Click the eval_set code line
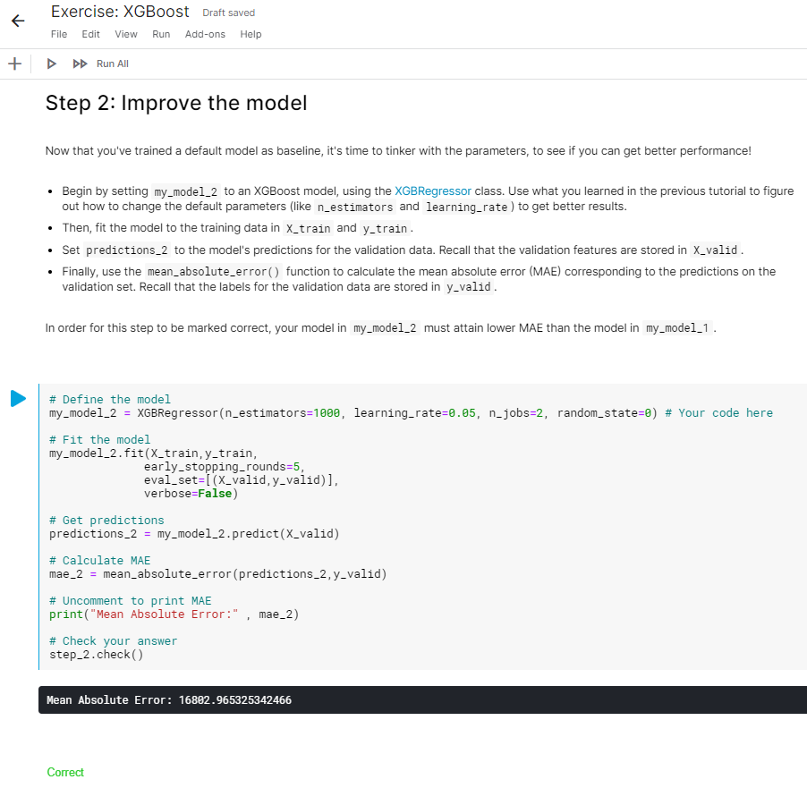 pos(242,480)
